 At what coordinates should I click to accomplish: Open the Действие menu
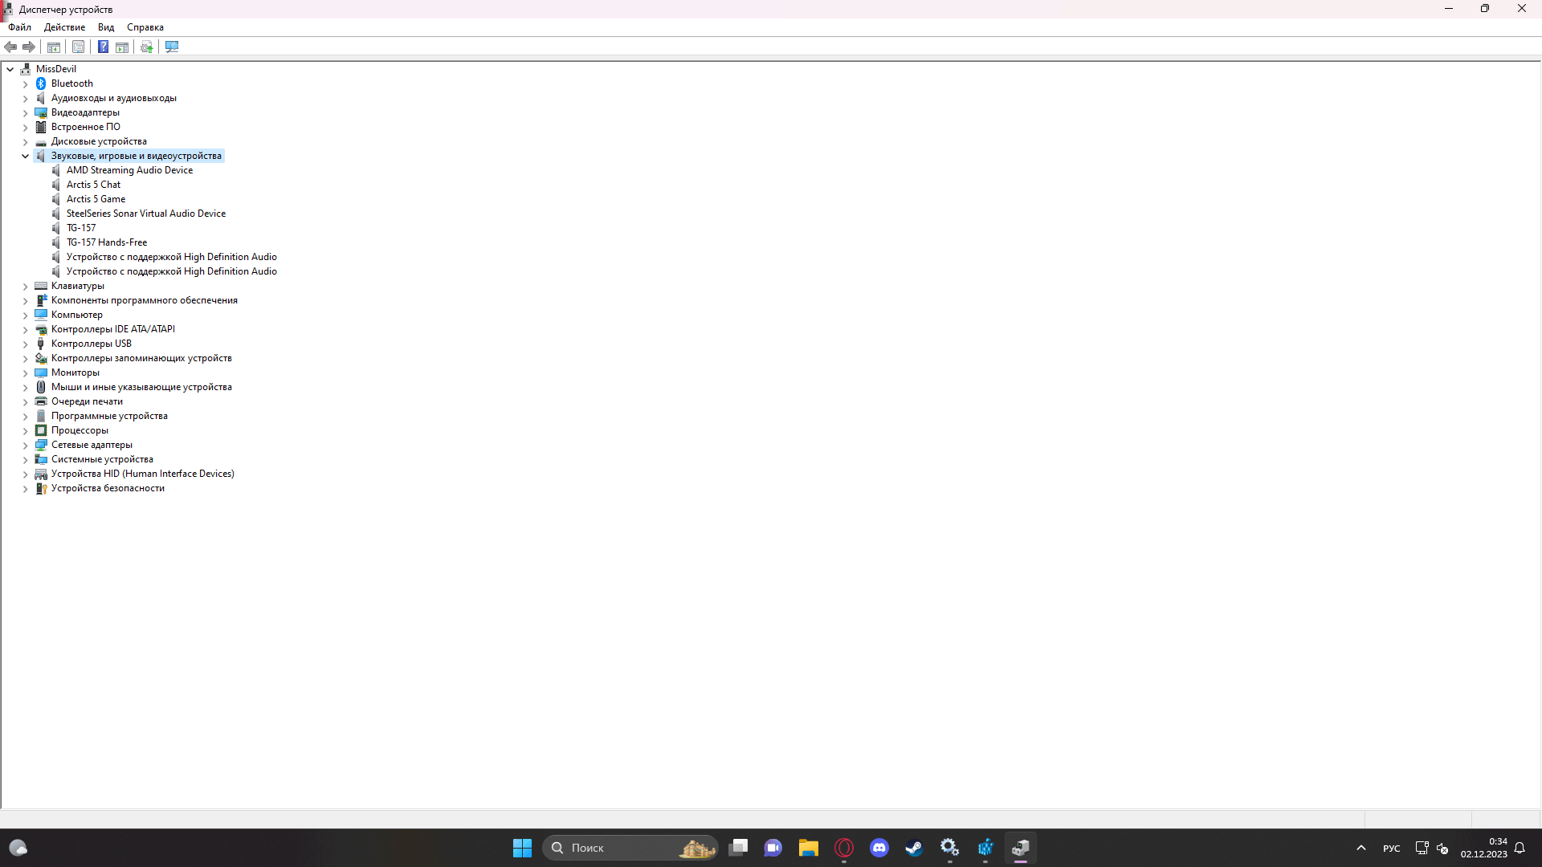[x=64, y=27]
